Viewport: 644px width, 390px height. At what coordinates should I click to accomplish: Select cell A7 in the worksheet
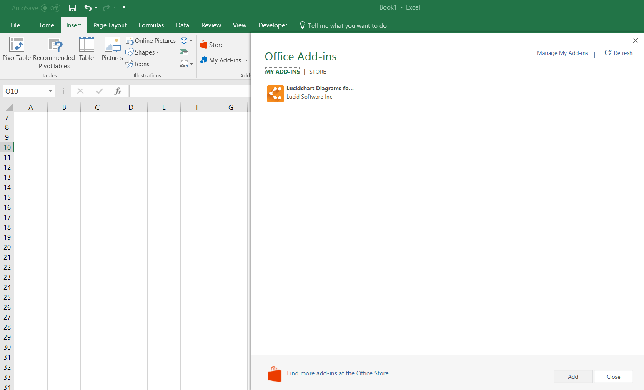pos(30,117)
